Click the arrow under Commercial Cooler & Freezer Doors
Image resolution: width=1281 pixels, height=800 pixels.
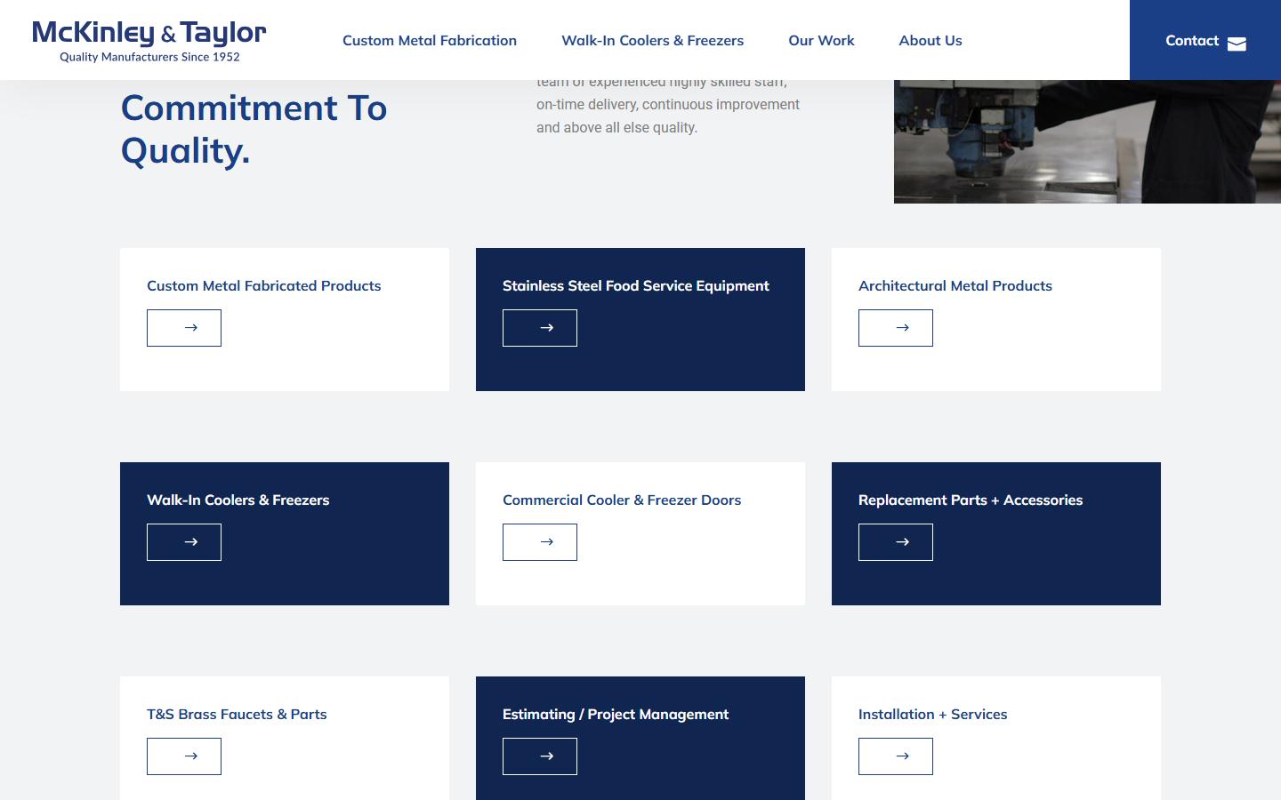click(540, 542)
